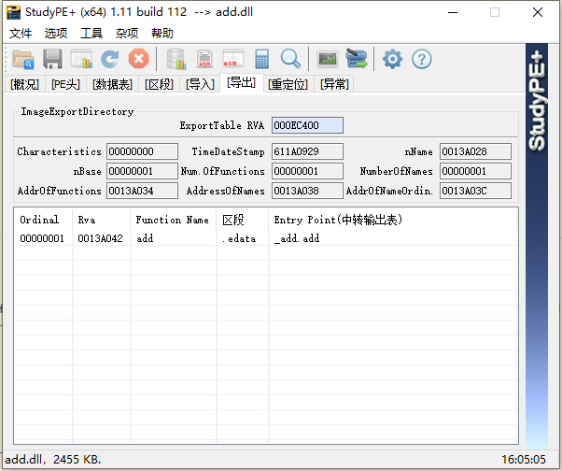The width and height of the screenshot is (562, 471).
Task: Close the StudyPE+ window
Action: (x=538, y=12)
